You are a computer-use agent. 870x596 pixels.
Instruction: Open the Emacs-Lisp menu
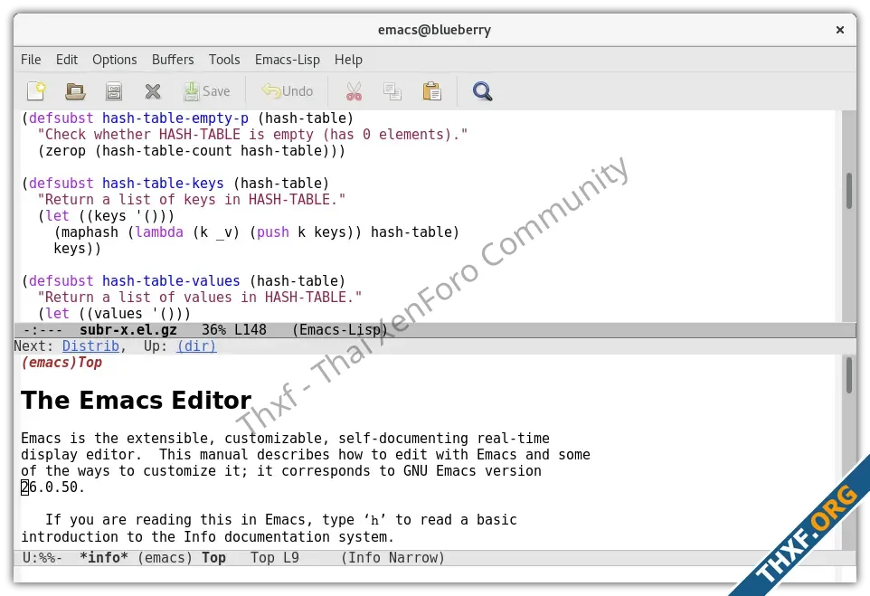[287, 60]
